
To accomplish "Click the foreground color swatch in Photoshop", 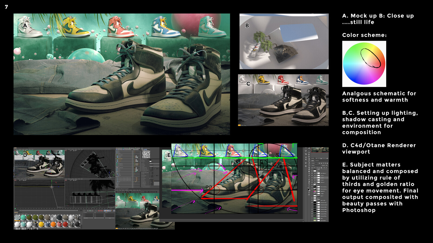I will click(x=309, y=189).
